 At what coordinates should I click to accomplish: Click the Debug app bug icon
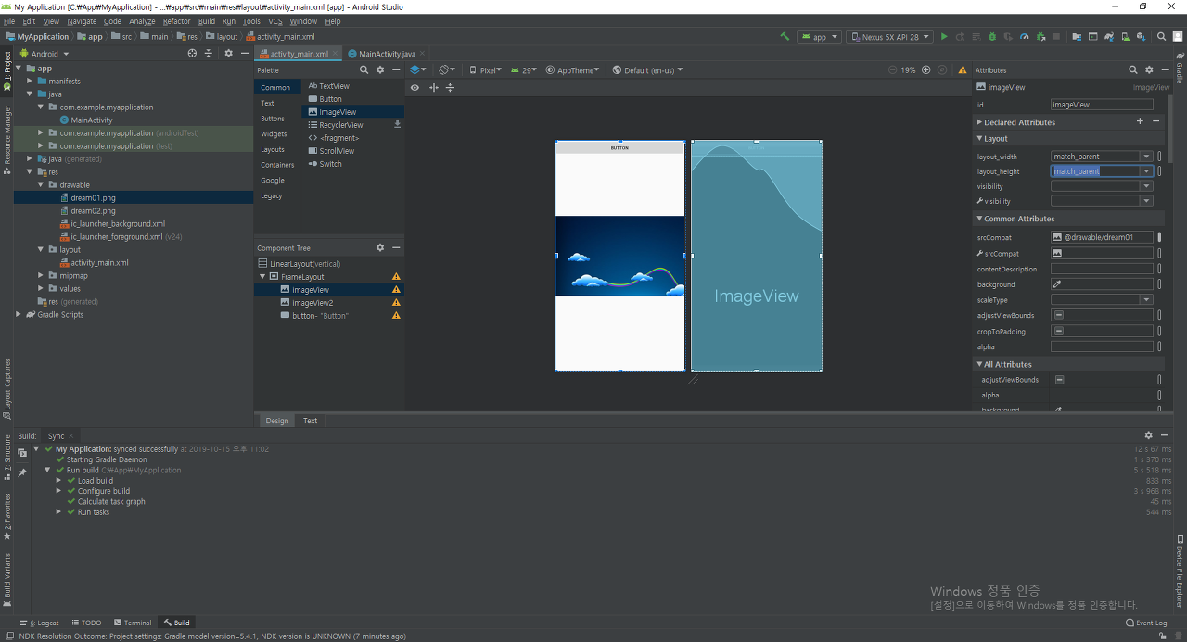pos(992,37)
